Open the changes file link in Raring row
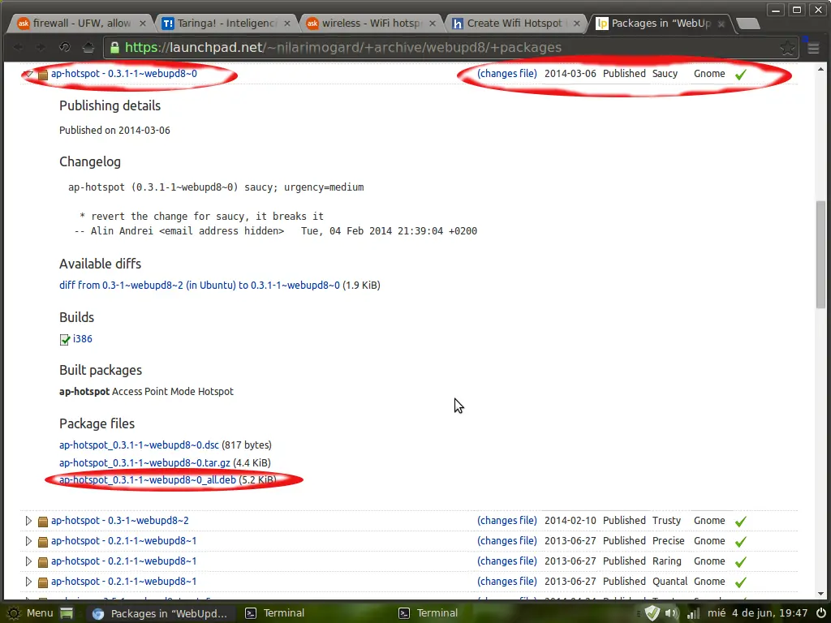Viewport: 831px width, 623px height. [x=506, y=561]
